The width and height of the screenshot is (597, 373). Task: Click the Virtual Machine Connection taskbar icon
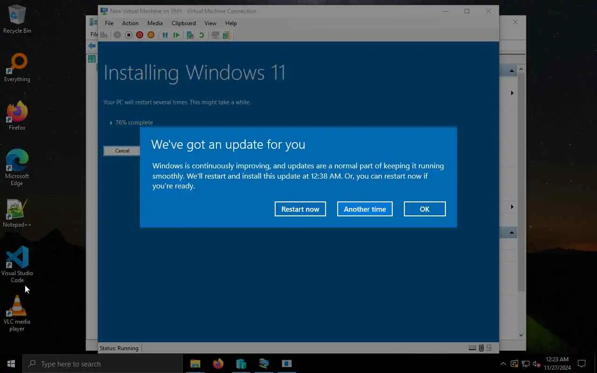coord(264,364)
